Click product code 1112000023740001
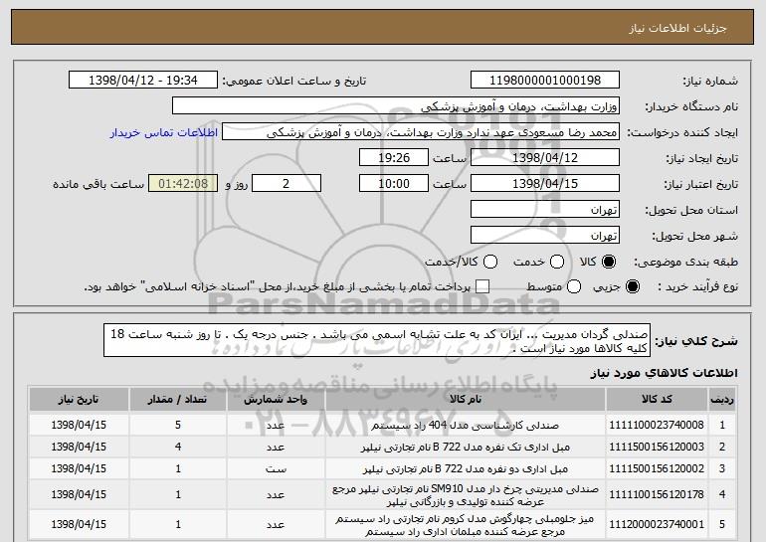The height and width of the screenshot is (542, 766). pyautogui.click(x=657, y=524)
